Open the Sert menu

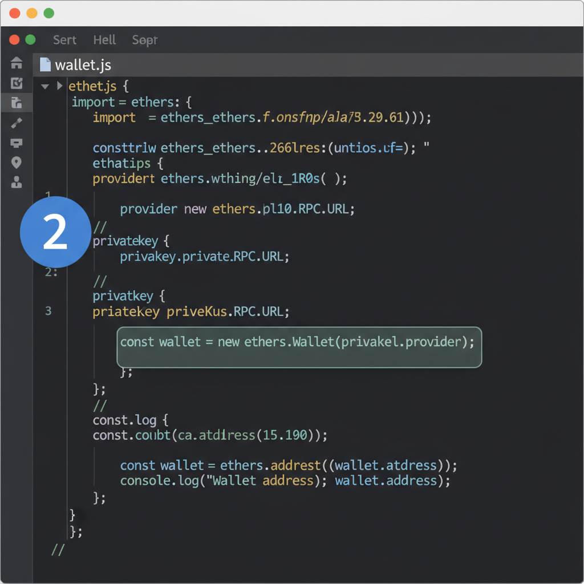click(64, 40)
